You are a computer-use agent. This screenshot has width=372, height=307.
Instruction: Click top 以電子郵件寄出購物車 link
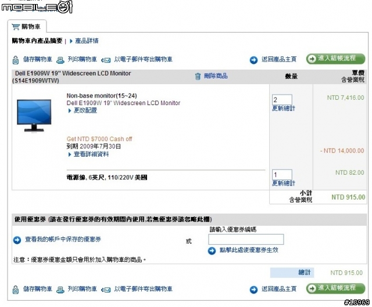[x=143, y=59]
